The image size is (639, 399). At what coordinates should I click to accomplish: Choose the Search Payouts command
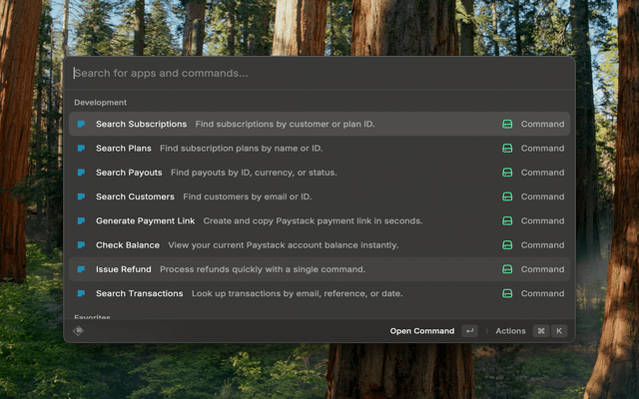(129, 173)
